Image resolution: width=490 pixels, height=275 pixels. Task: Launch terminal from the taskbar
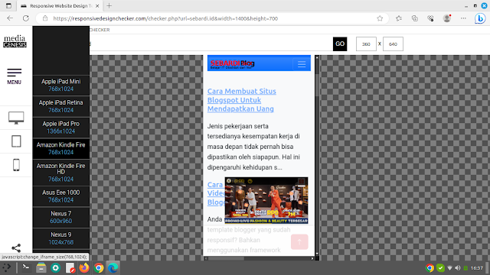click(26, 267)
